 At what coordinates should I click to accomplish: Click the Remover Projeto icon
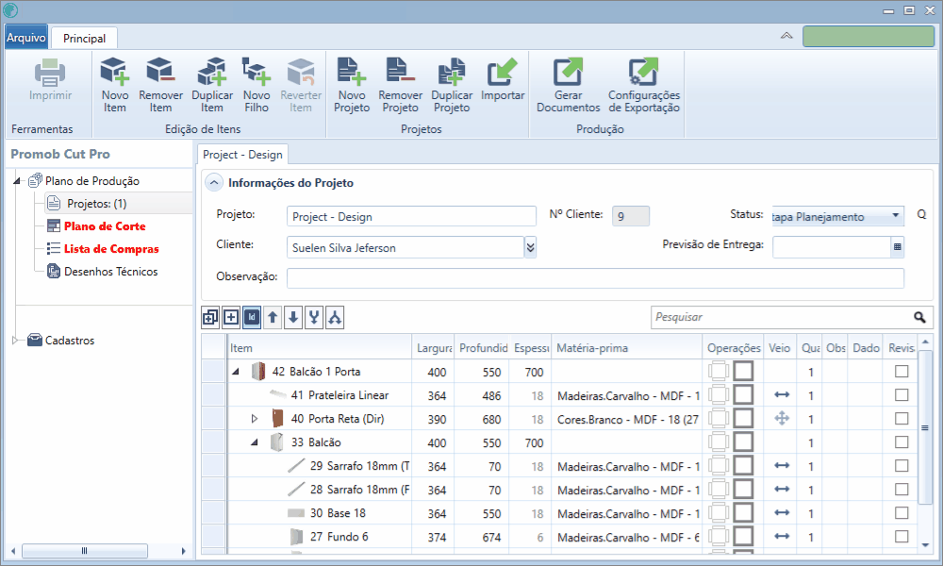pos(400,71)
